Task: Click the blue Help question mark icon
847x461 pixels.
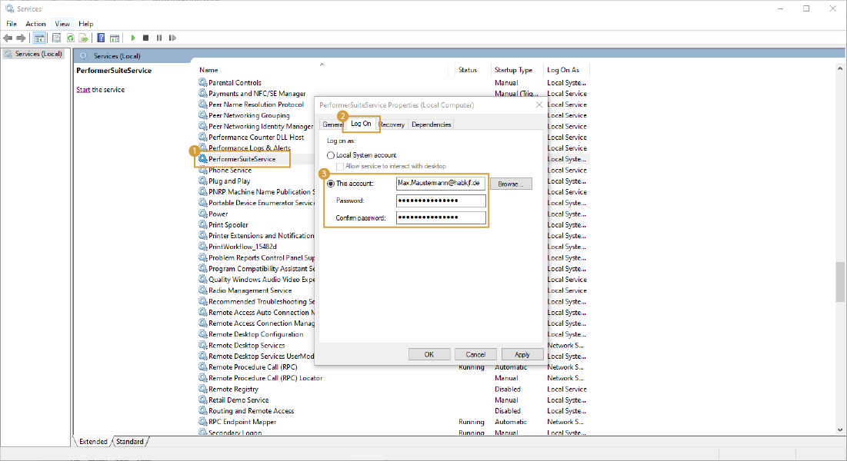Action: pyautogui.click(x=101, y=38)
